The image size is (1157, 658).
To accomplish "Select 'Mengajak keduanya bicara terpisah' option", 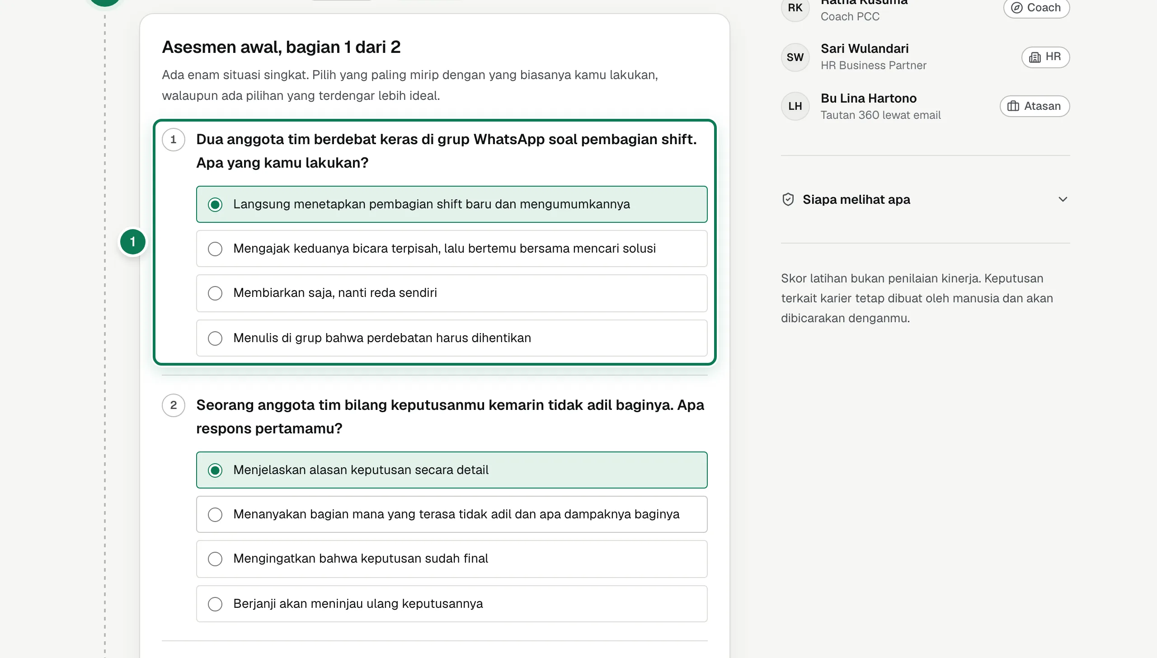I will tap(452, 249).
